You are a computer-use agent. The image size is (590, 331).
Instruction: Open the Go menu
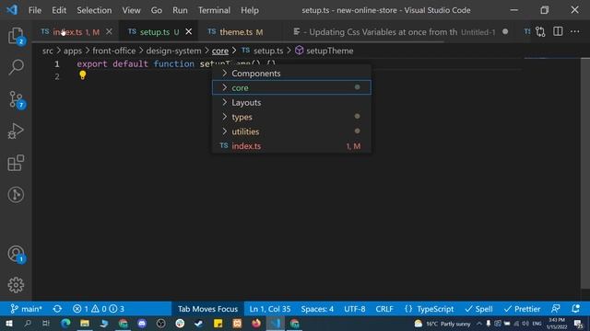156,10
